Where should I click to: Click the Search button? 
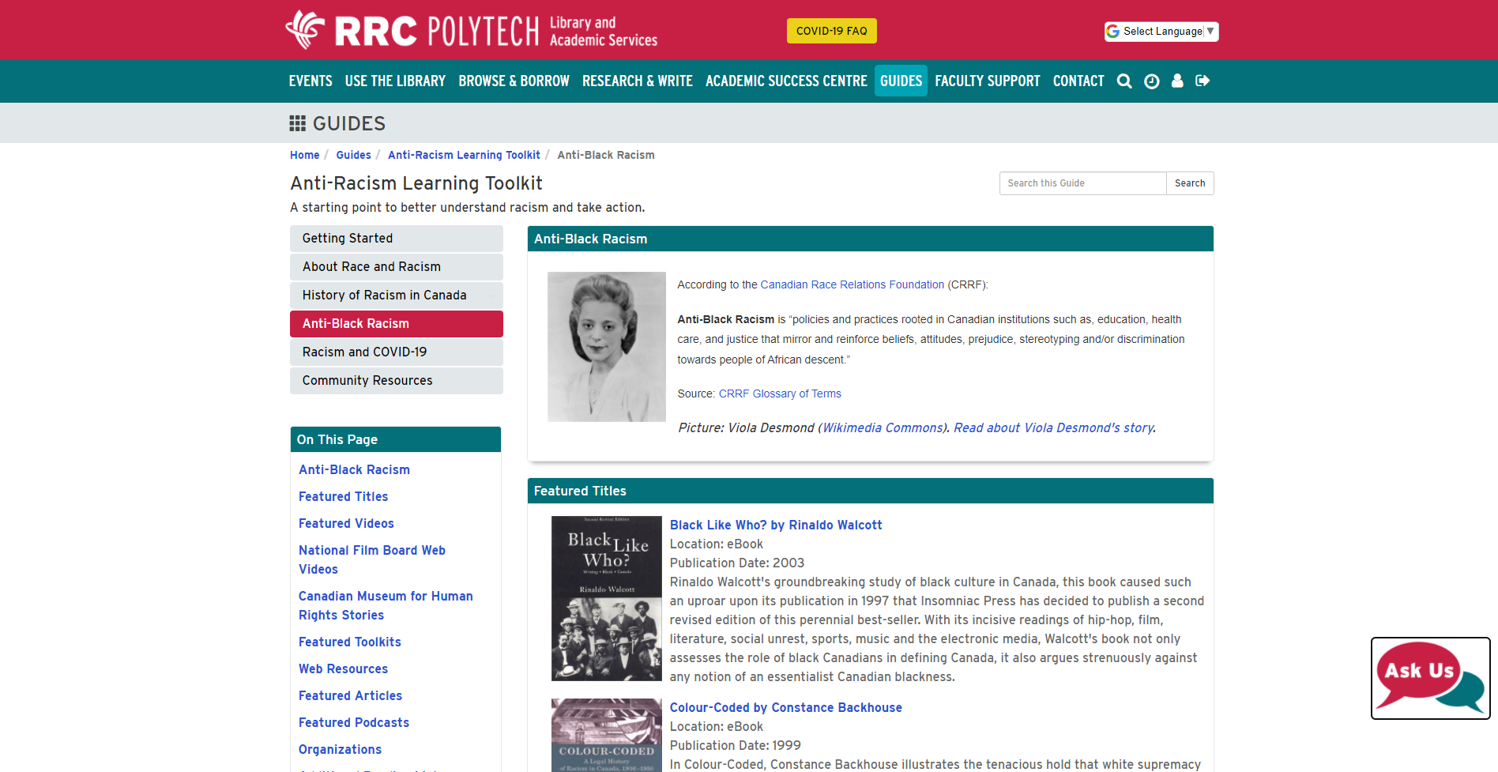pos(1190,183)
